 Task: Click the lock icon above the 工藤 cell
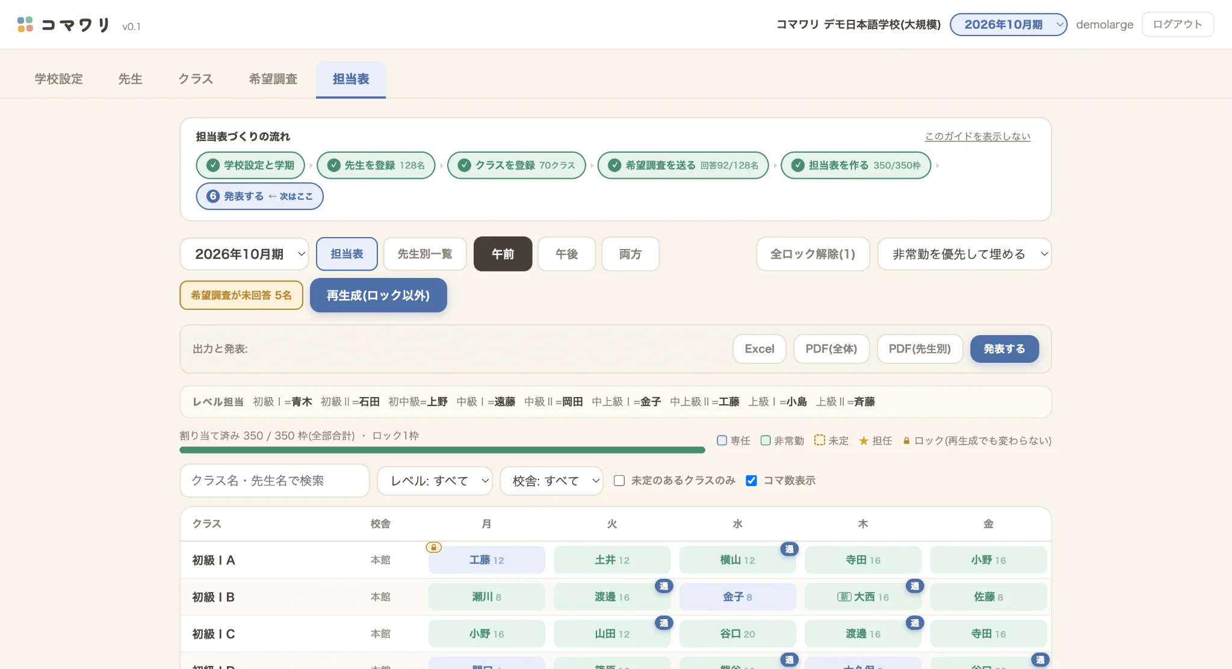(x=433, y=547)
